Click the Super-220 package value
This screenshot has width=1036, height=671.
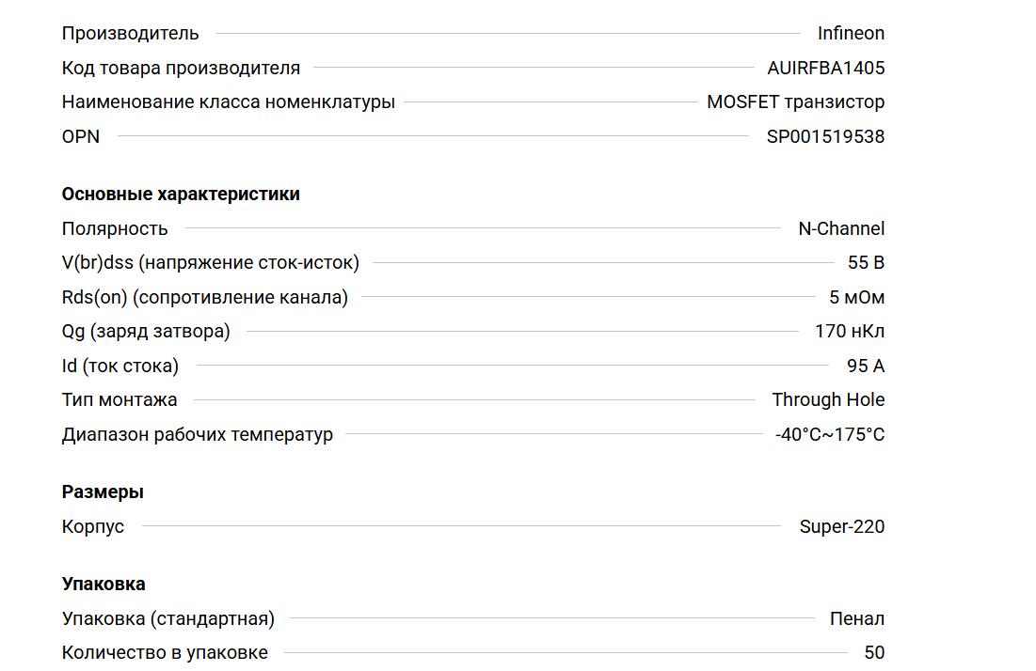tap(842, 527)
